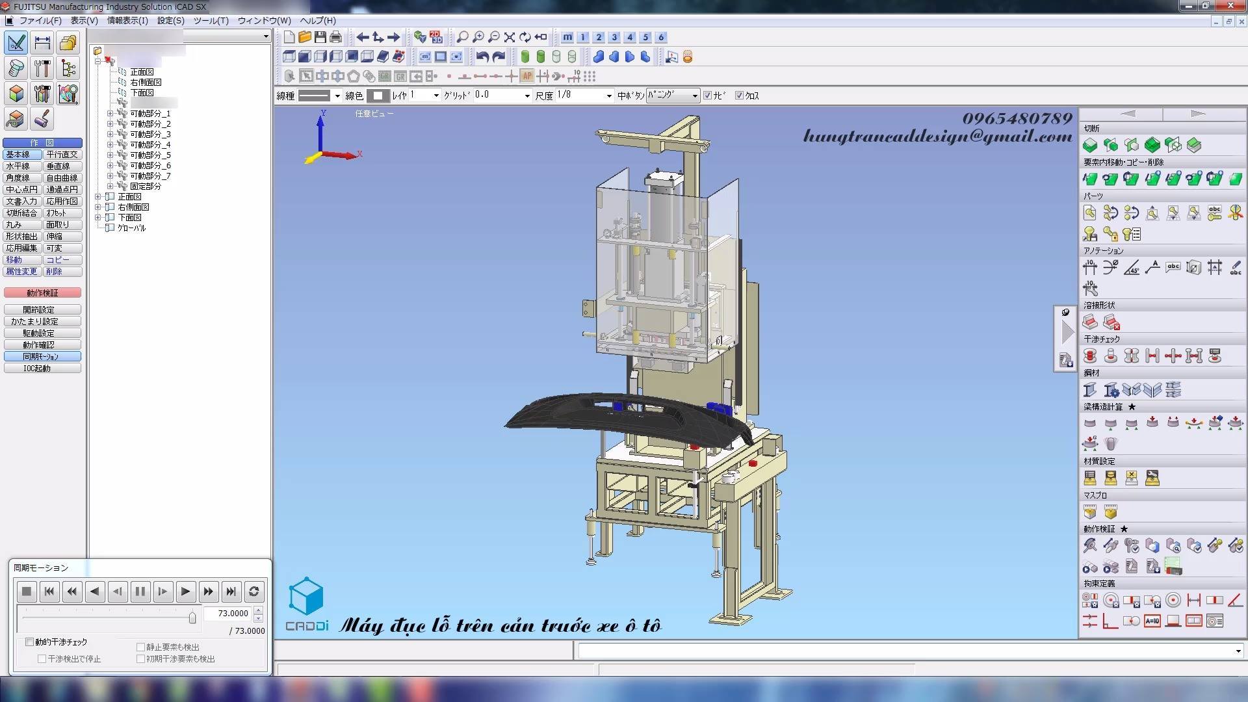Open the レイヤ layer dropdown
Screen dimensions: 1248x702
(x=436, y=96)
